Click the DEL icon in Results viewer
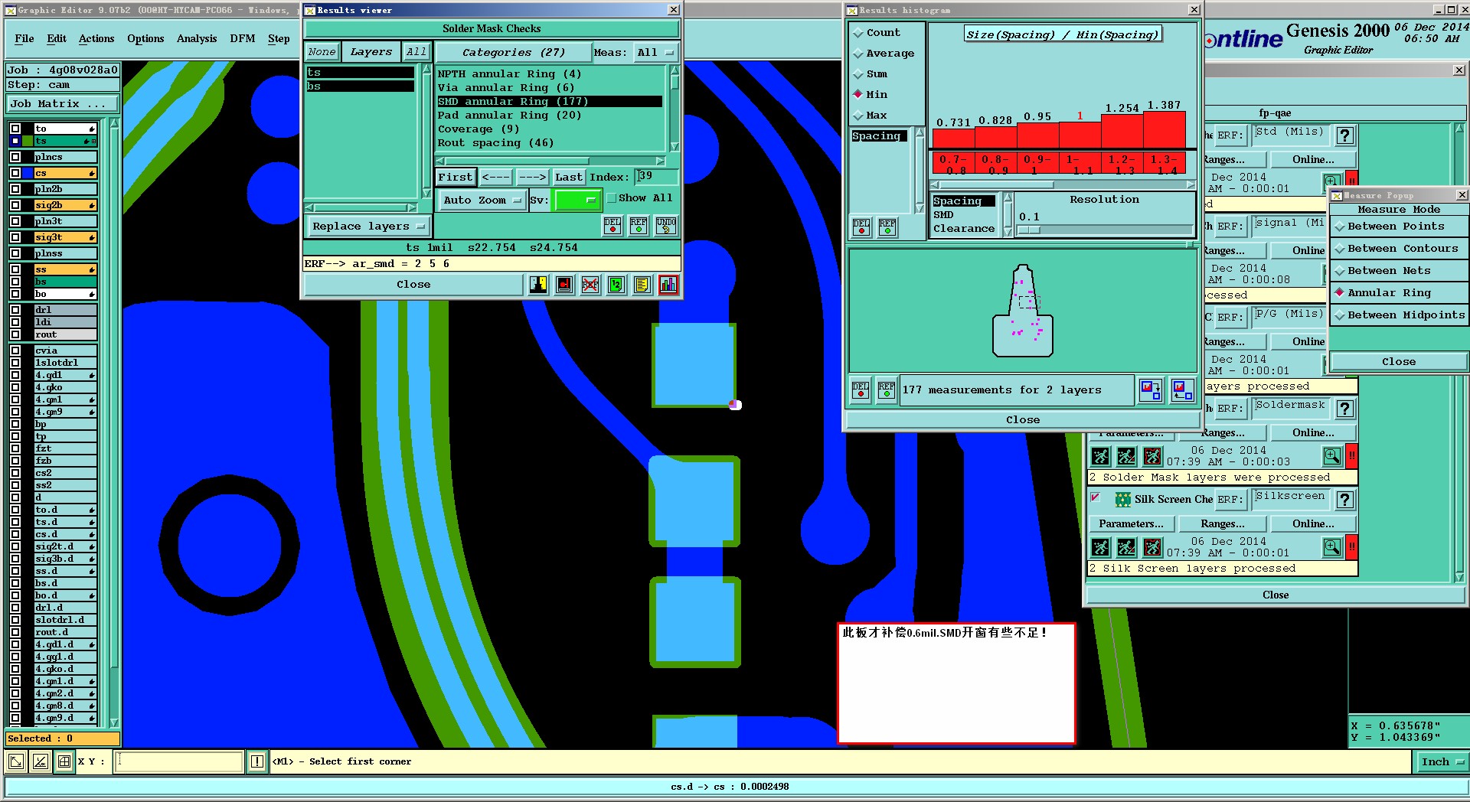Screen dimensions: 1470x802 612,226
